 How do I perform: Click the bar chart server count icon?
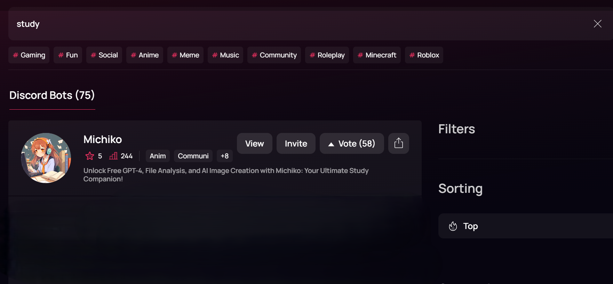point(113,156)
